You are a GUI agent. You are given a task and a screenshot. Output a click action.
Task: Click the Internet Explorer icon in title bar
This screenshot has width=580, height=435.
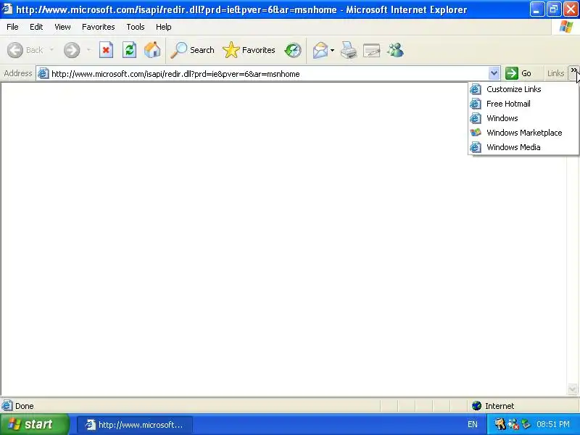tap(7, 9)
